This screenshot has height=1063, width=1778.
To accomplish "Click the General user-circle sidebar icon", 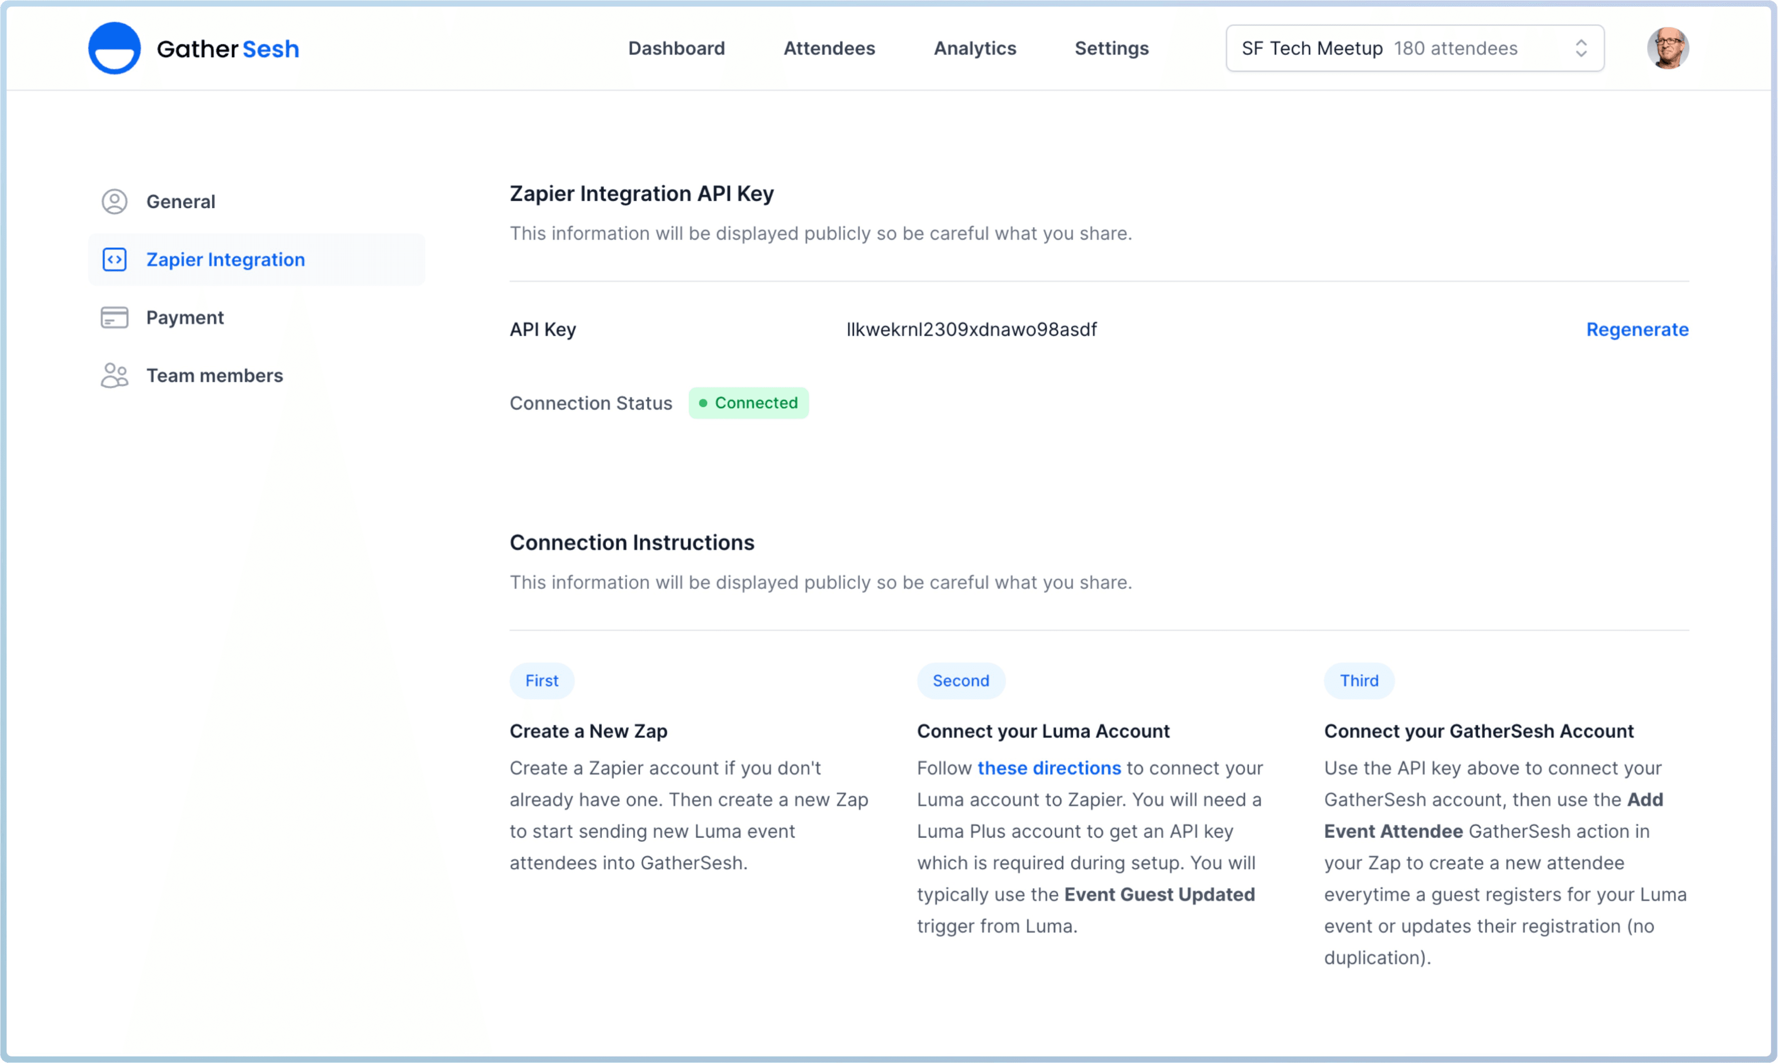I will [x=114, y=201].
